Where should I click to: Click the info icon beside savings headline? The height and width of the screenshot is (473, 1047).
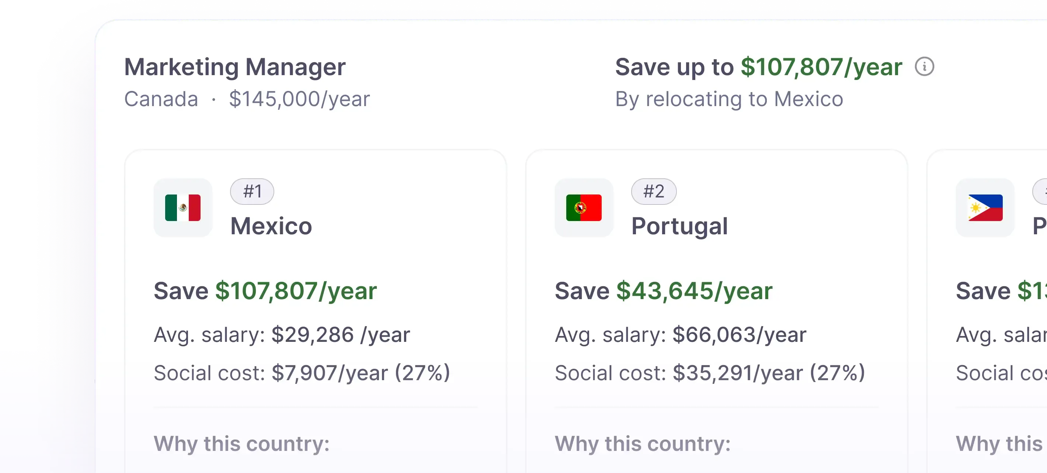click(924, 67)
